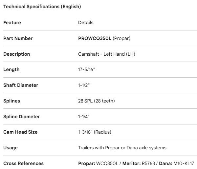Select the Details column header

coord(86,23)
